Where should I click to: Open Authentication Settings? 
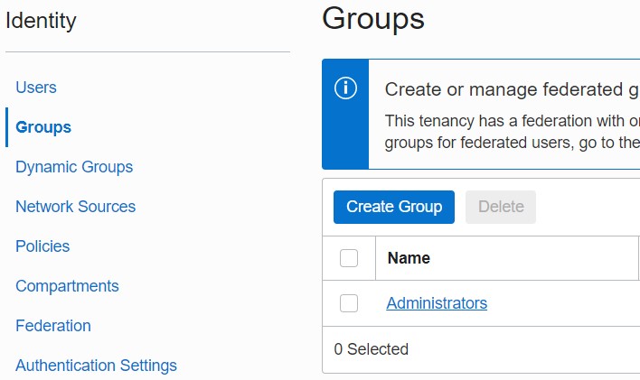(96, 366)
